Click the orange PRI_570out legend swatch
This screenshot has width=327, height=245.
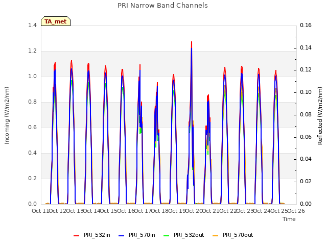(x=216, y=235)
